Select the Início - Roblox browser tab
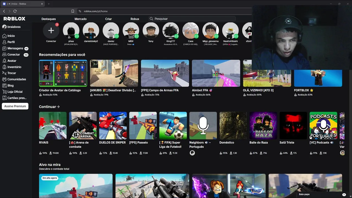The image size is (352, 198). tap(23, 4)
